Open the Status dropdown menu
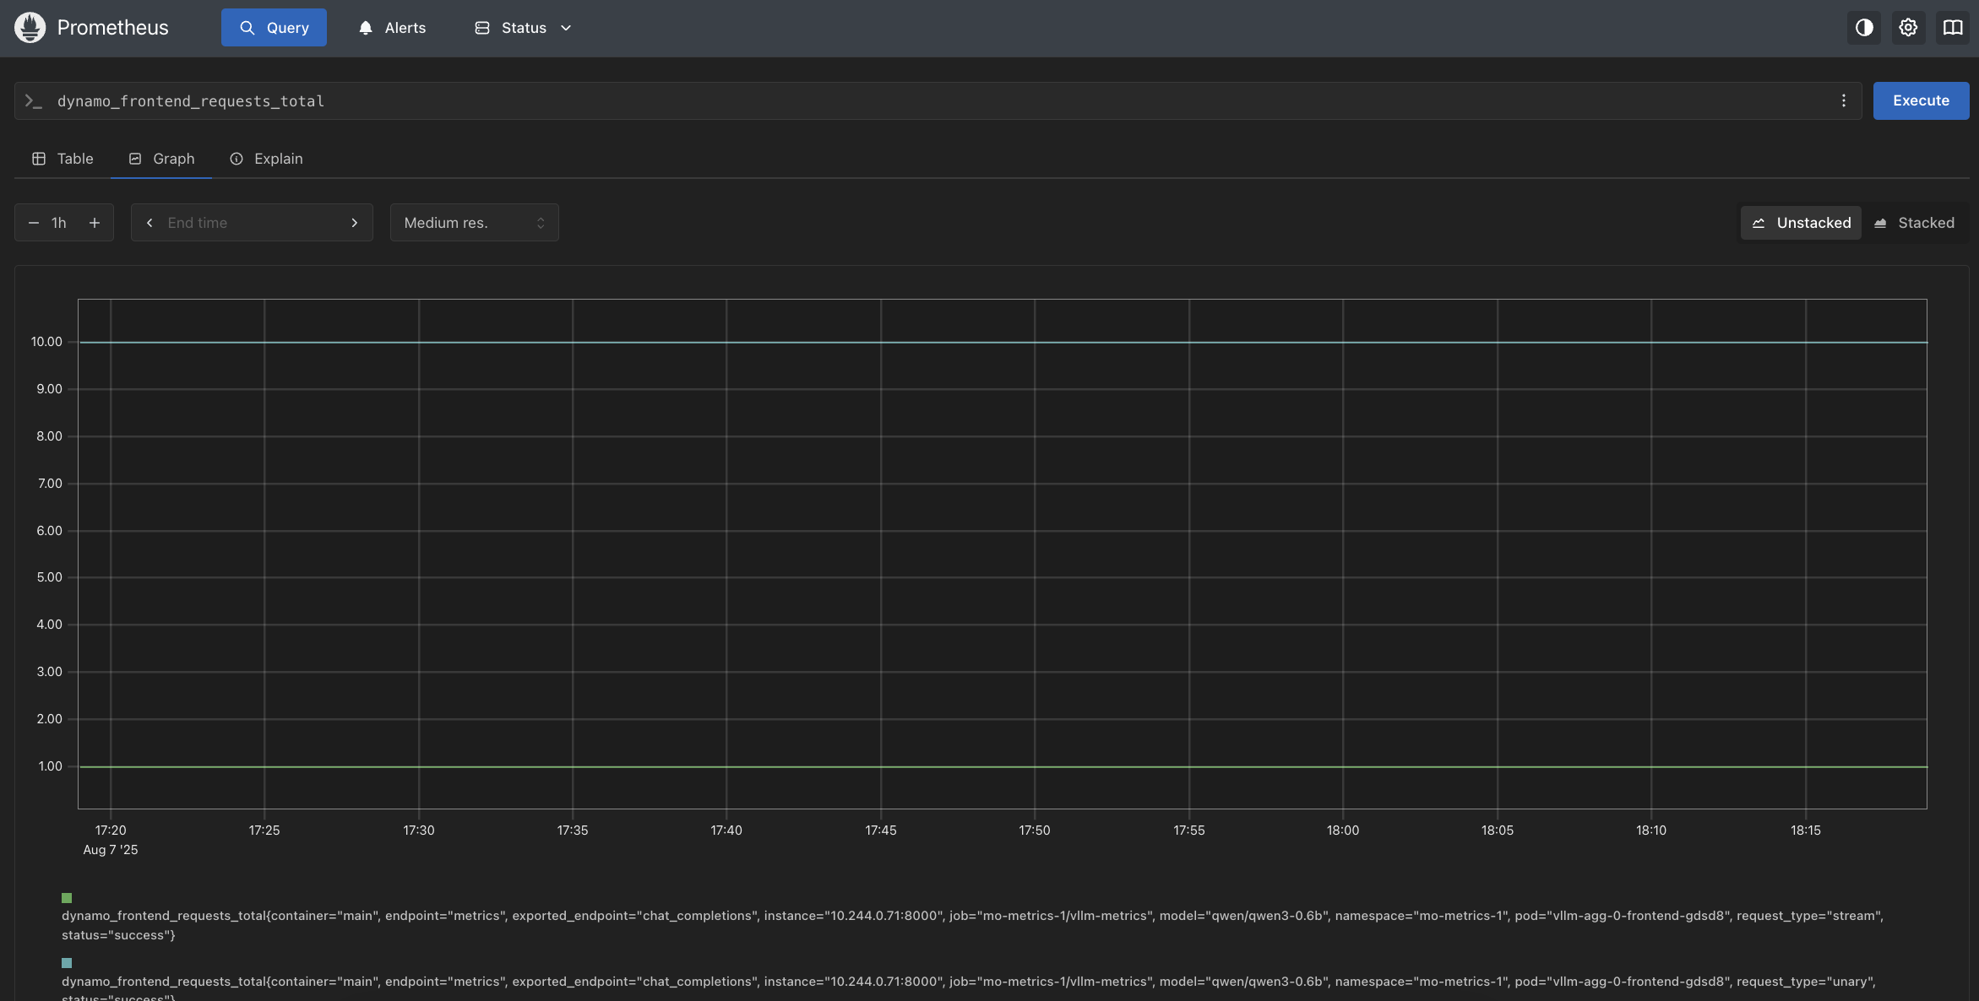The image size is (1979, 1001). (522, 27)
